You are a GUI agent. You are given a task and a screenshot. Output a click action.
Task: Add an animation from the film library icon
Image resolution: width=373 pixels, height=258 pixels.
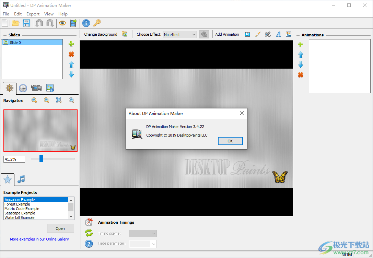(x=247, y=34)
